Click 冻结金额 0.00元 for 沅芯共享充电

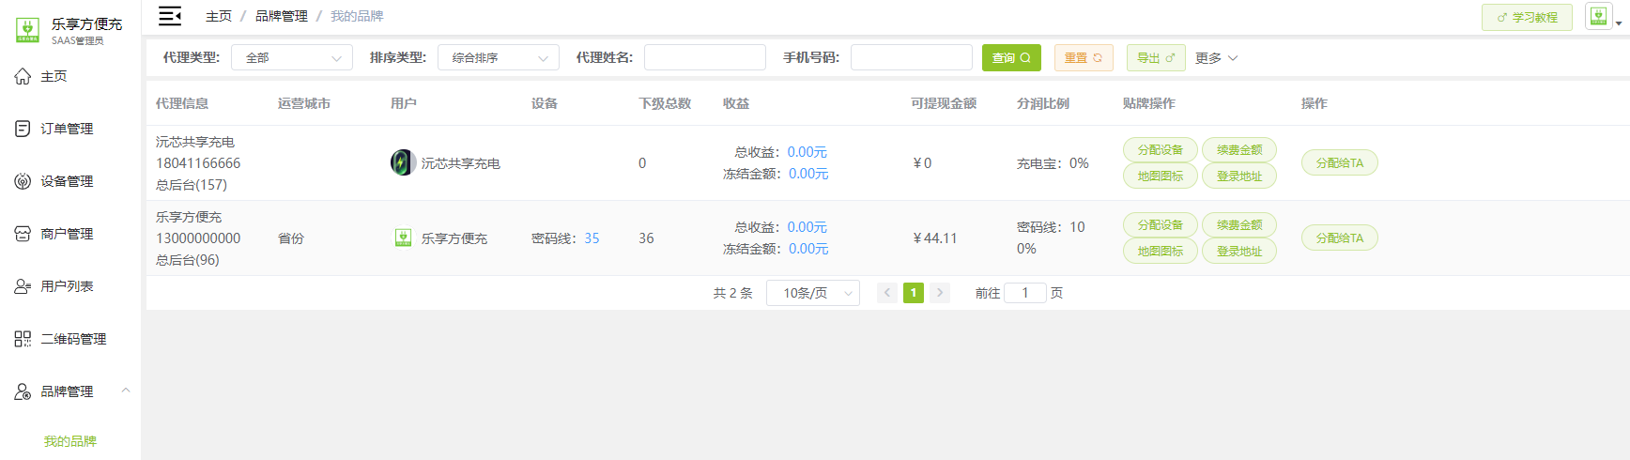coord(808,174)
